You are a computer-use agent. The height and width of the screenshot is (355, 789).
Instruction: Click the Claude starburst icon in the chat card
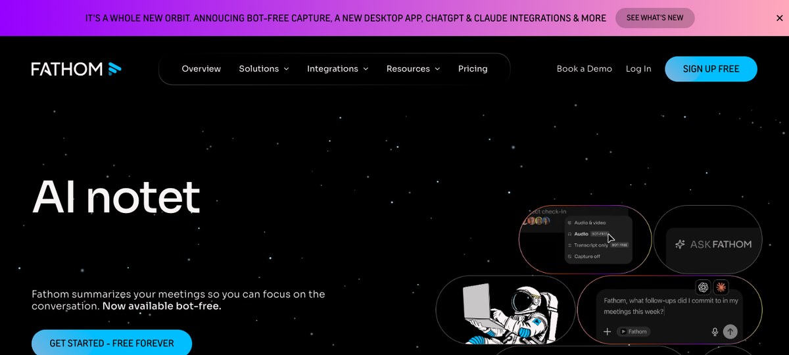[721, 287]
